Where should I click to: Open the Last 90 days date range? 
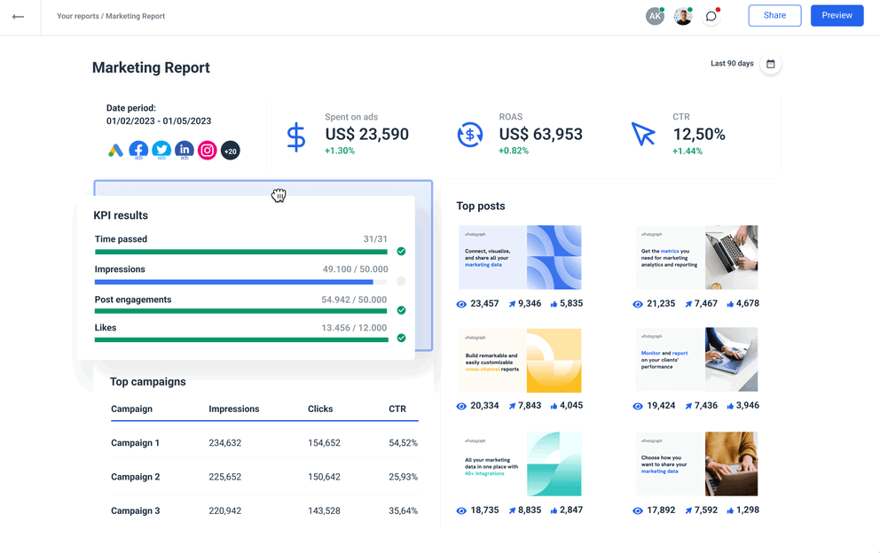coord(732,64)
